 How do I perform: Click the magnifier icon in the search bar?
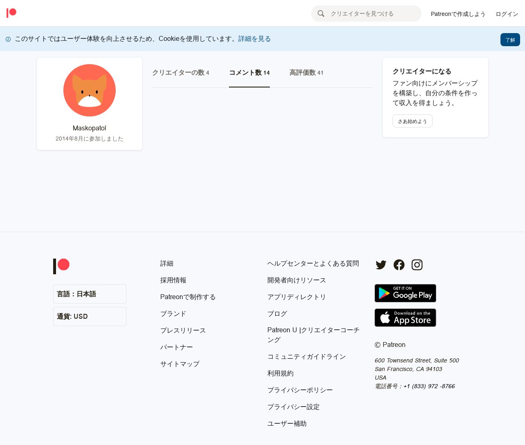point(321,13)
